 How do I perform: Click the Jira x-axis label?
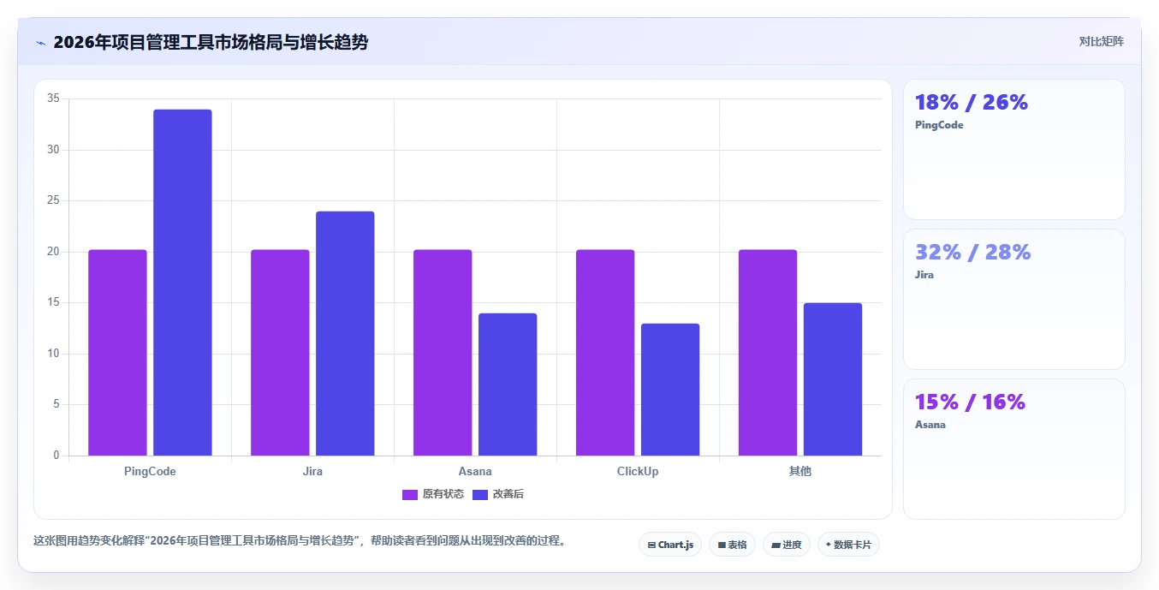(312, 471)
